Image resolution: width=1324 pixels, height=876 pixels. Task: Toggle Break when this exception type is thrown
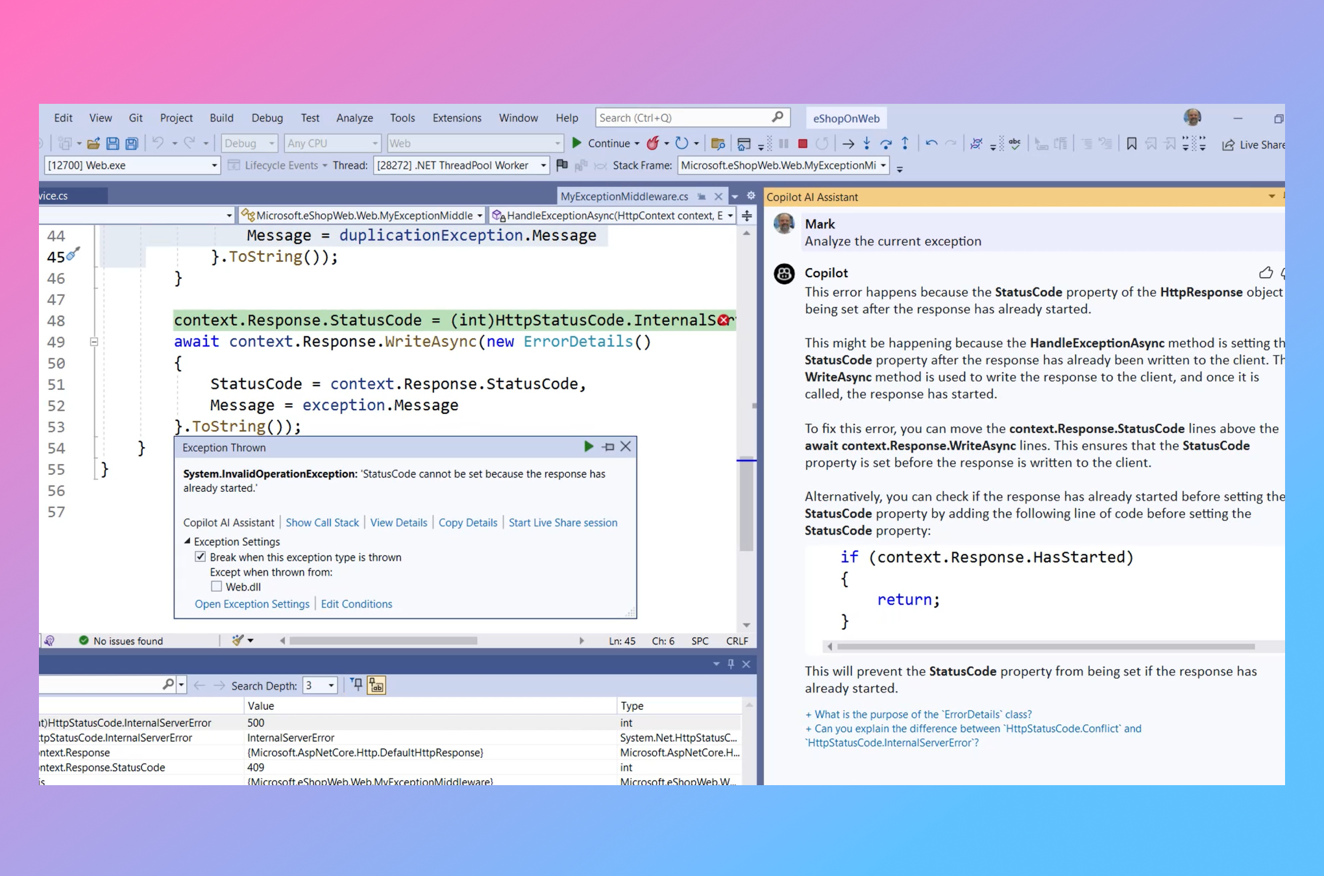201,557
